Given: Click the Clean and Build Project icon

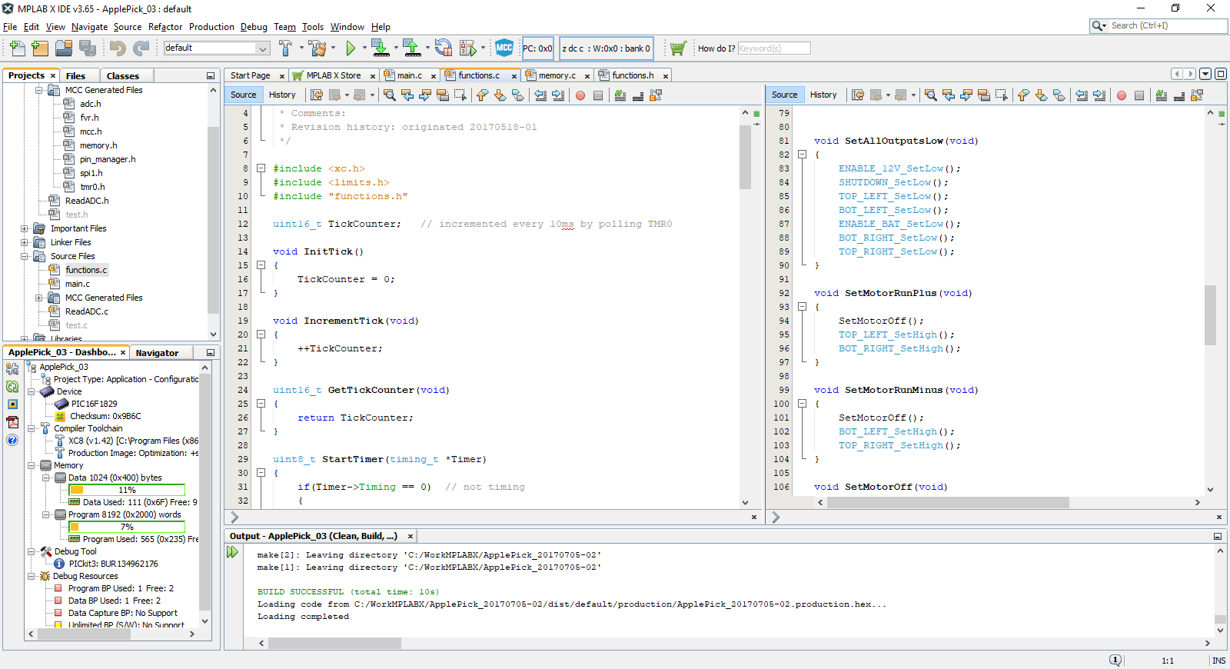Looking at the screenshot, I should pyautogui.click(x=317, y=48).
